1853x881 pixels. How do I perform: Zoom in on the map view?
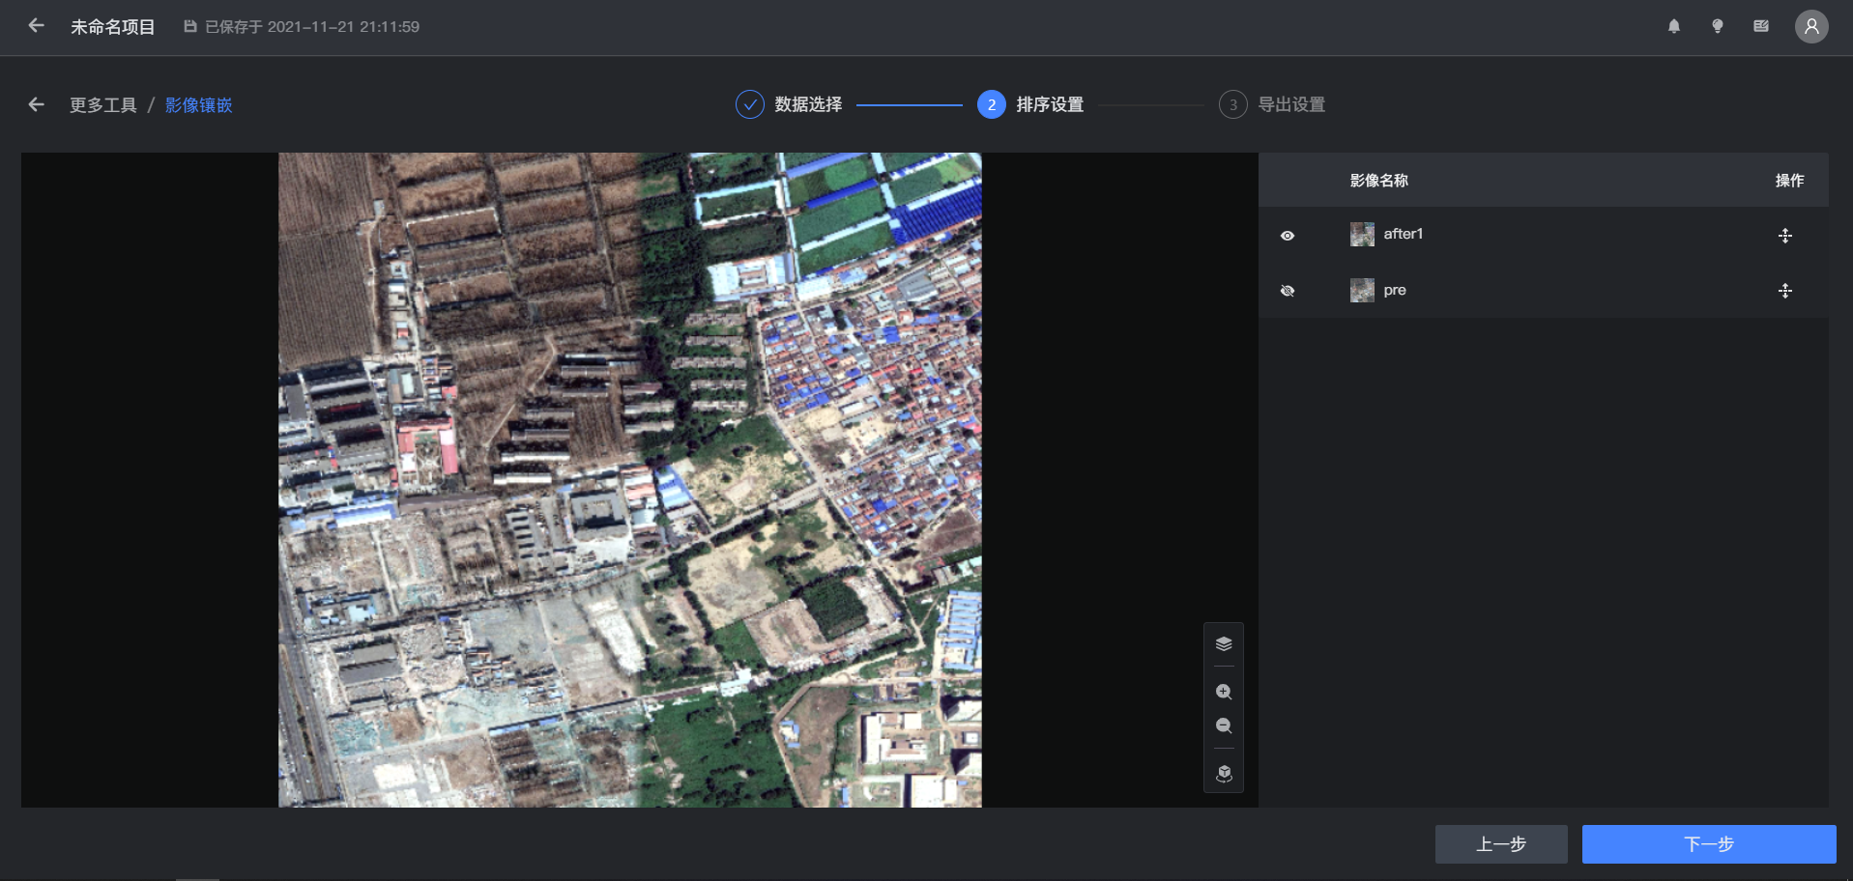click(x=1224, y=692)
